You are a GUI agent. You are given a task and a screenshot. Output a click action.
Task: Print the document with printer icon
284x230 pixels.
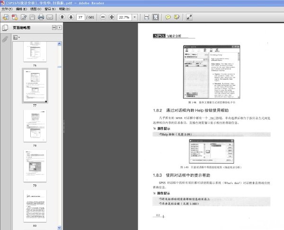[41, 17]
